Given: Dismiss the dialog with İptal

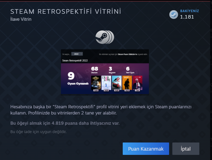Looking at the screenshot, I should click(186, 149).
